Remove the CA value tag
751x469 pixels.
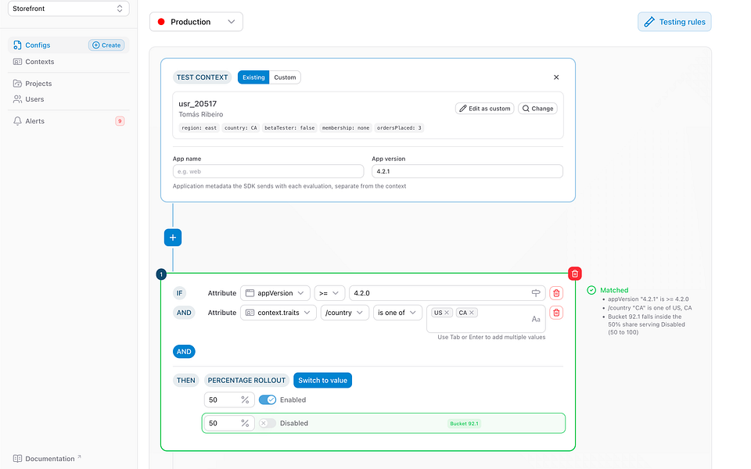click(x=471, y=313)
